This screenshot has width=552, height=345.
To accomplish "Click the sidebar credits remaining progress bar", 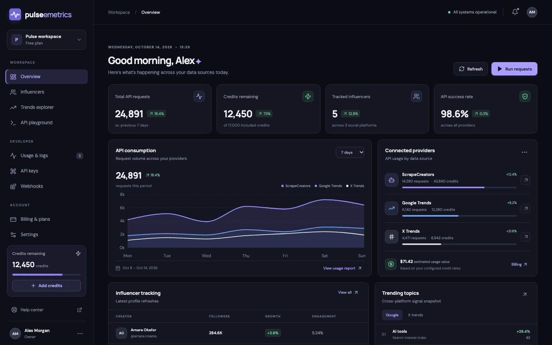I will (46, 274).
